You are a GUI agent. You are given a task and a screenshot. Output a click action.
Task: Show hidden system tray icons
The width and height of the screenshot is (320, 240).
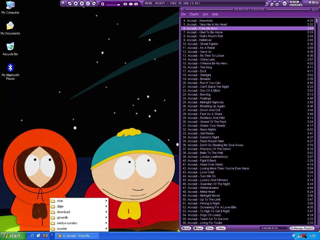click(x=294, y=236)
